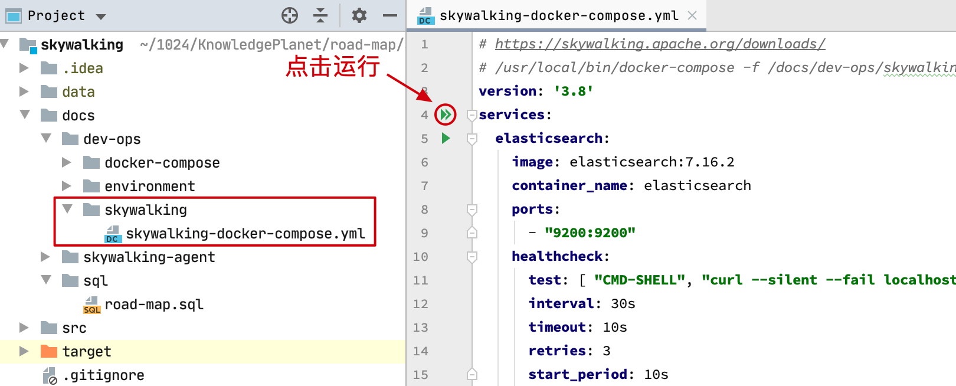Fold the ports block at line 8
The image size is (956, 386).
click(x=472, y=210)
